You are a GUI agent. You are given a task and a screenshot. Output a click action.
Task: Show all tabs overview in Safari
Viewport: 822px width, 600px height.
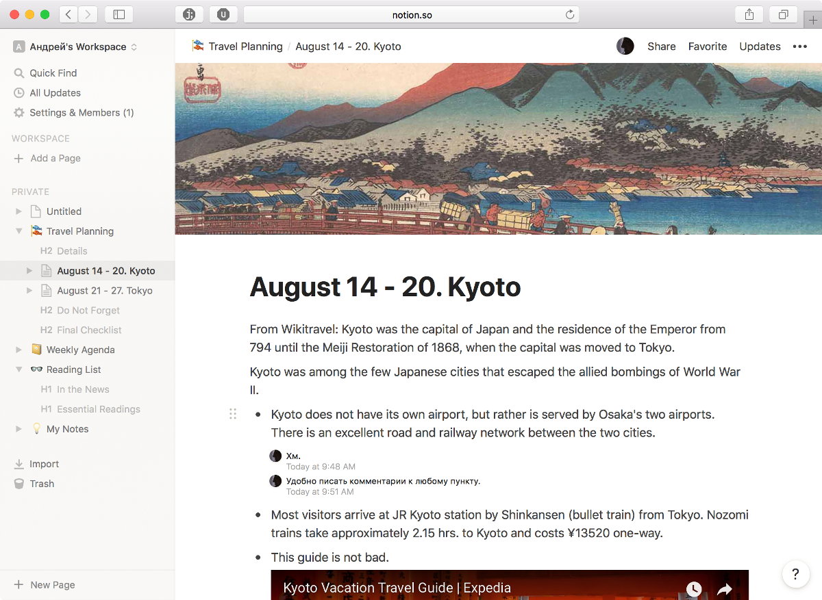783,14
